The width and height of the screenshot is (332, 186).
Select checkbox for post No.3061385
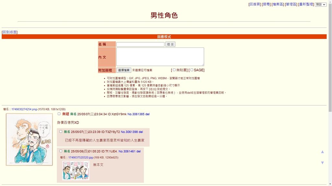click(x=59, y=114)
